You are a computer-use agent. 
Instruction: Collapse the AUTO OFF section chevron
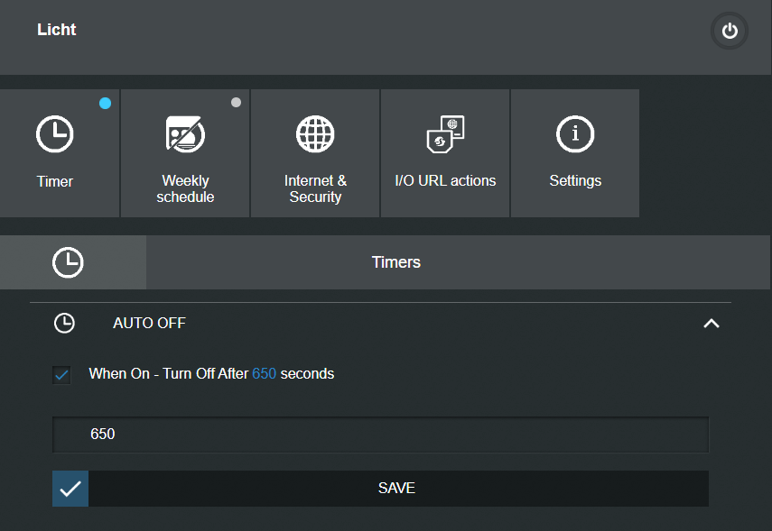tap(712, 323)
